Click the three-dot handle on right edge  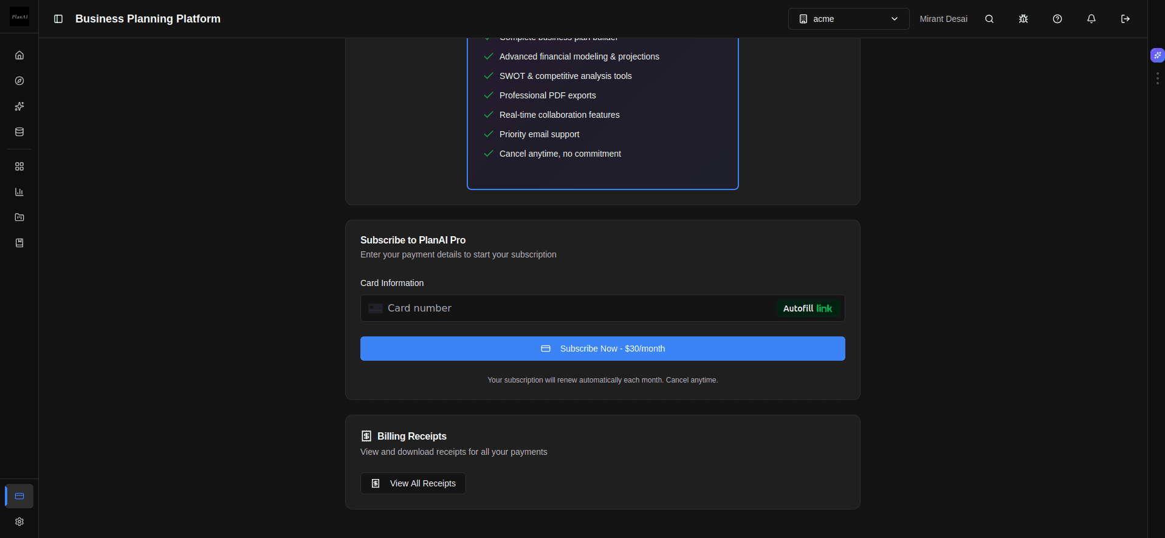(1158, 78)
